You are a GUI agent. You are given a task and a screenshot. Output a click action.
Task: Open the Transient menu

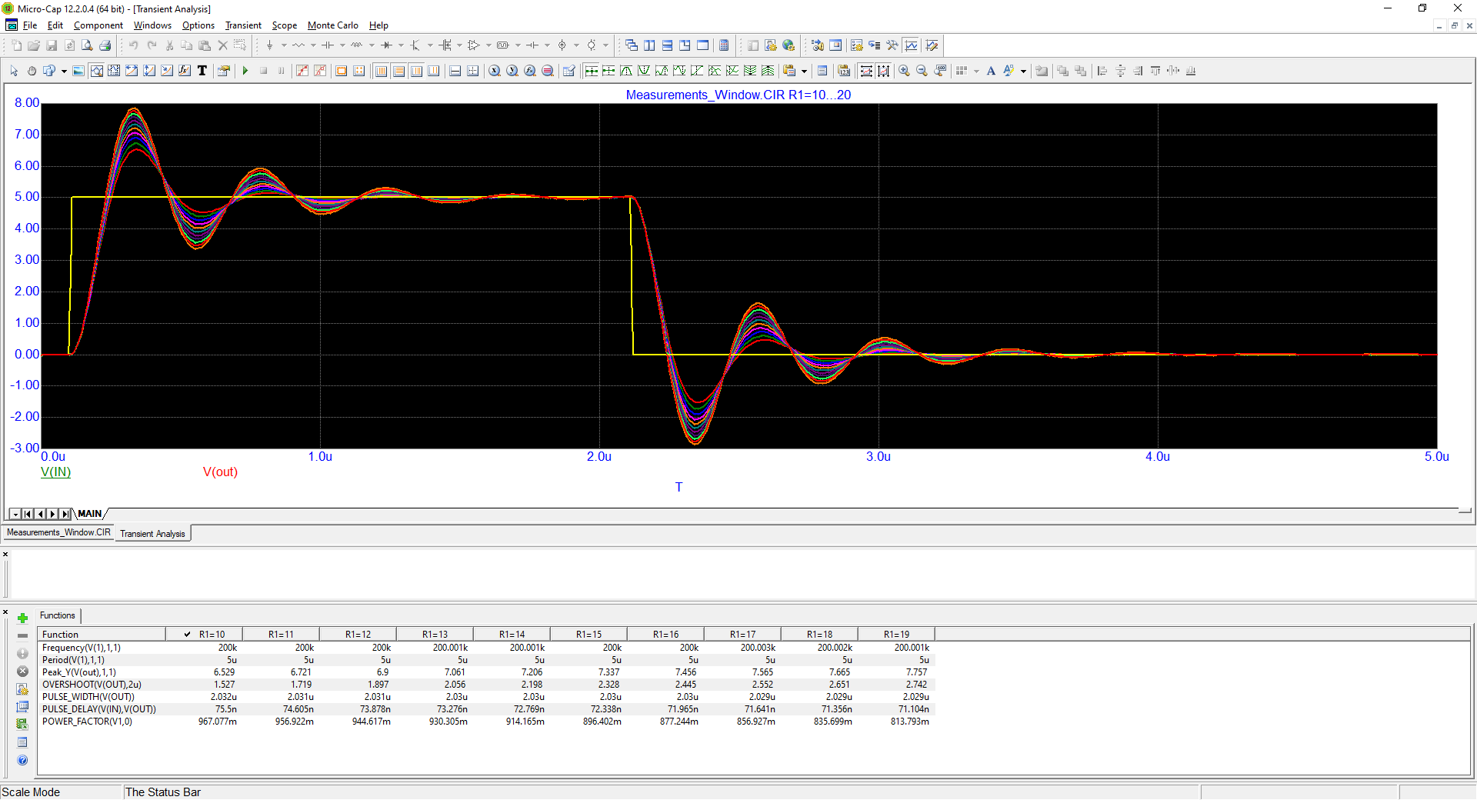(243, 25)
